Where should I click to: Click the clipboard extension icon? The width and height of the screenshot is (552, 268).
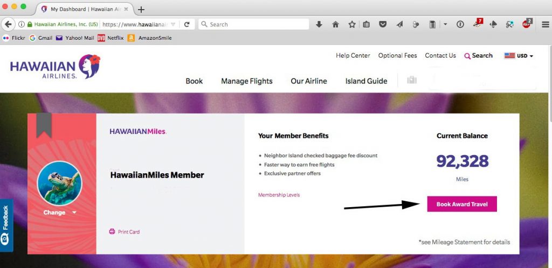click(433, 24)
